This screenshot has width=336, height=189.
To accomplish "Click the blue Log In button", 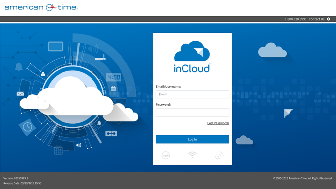I will 192,139.
